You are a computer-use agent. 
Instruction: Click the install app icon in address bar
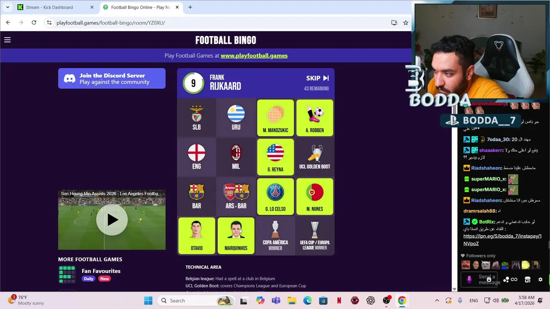tap(394, 23)
